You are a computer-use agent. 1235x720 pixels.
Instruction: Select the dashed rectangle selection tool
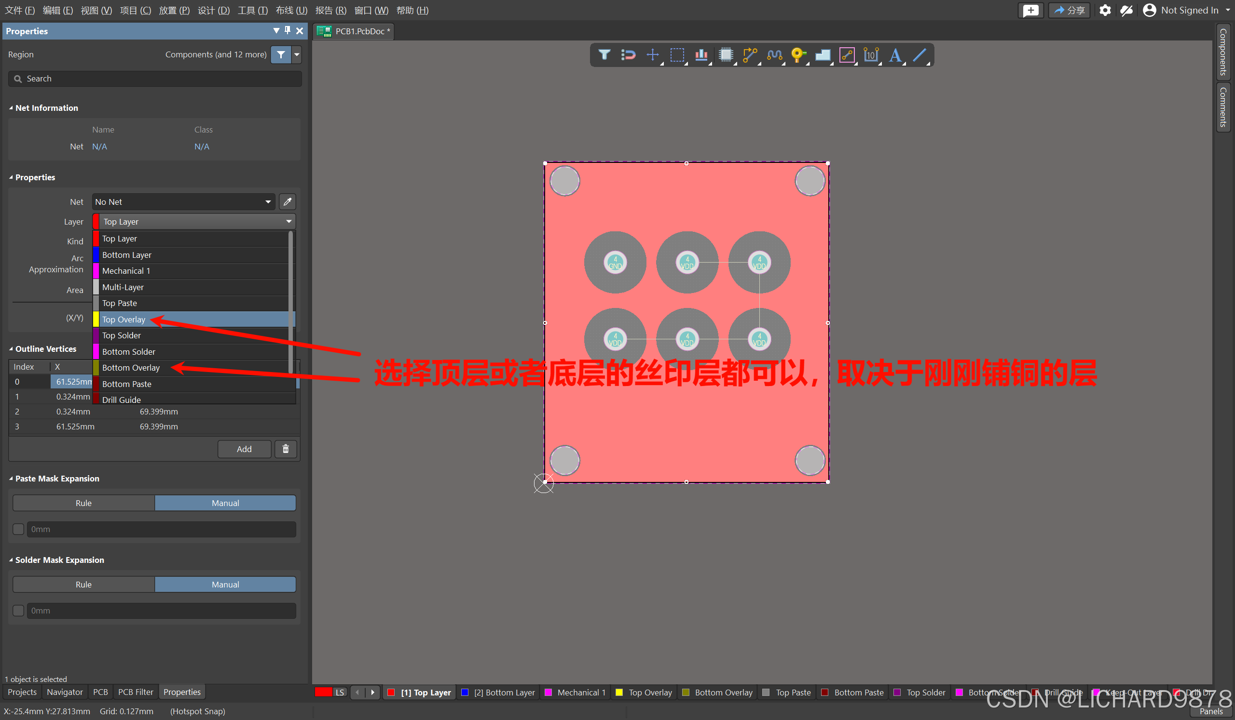coord(677,55)
